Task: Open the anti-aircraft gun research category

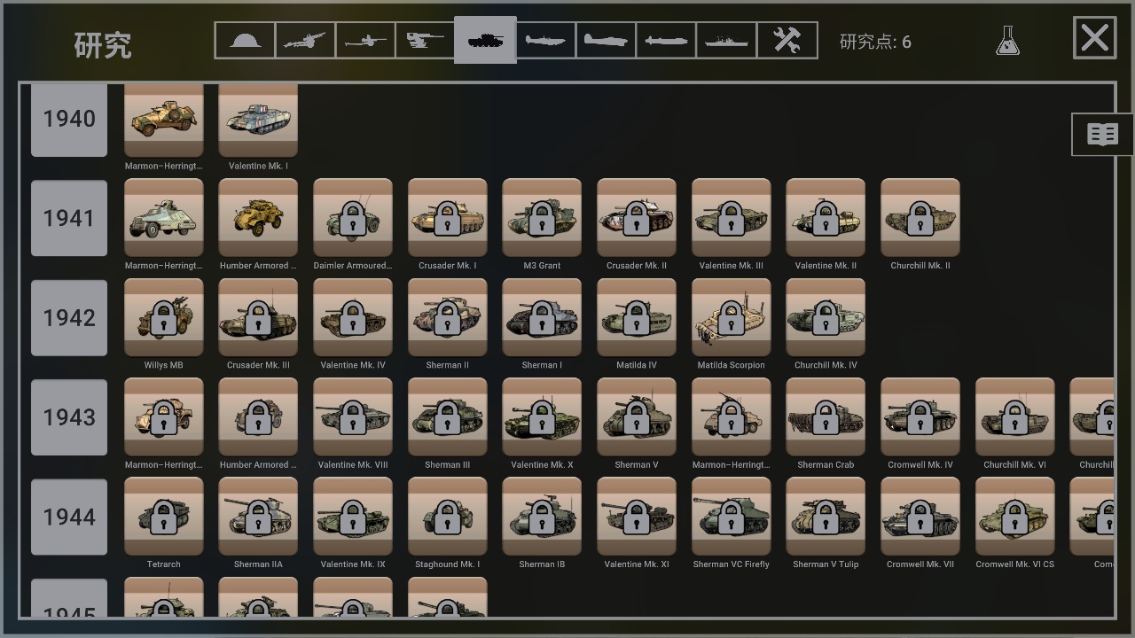Action: tap(426, 41)
